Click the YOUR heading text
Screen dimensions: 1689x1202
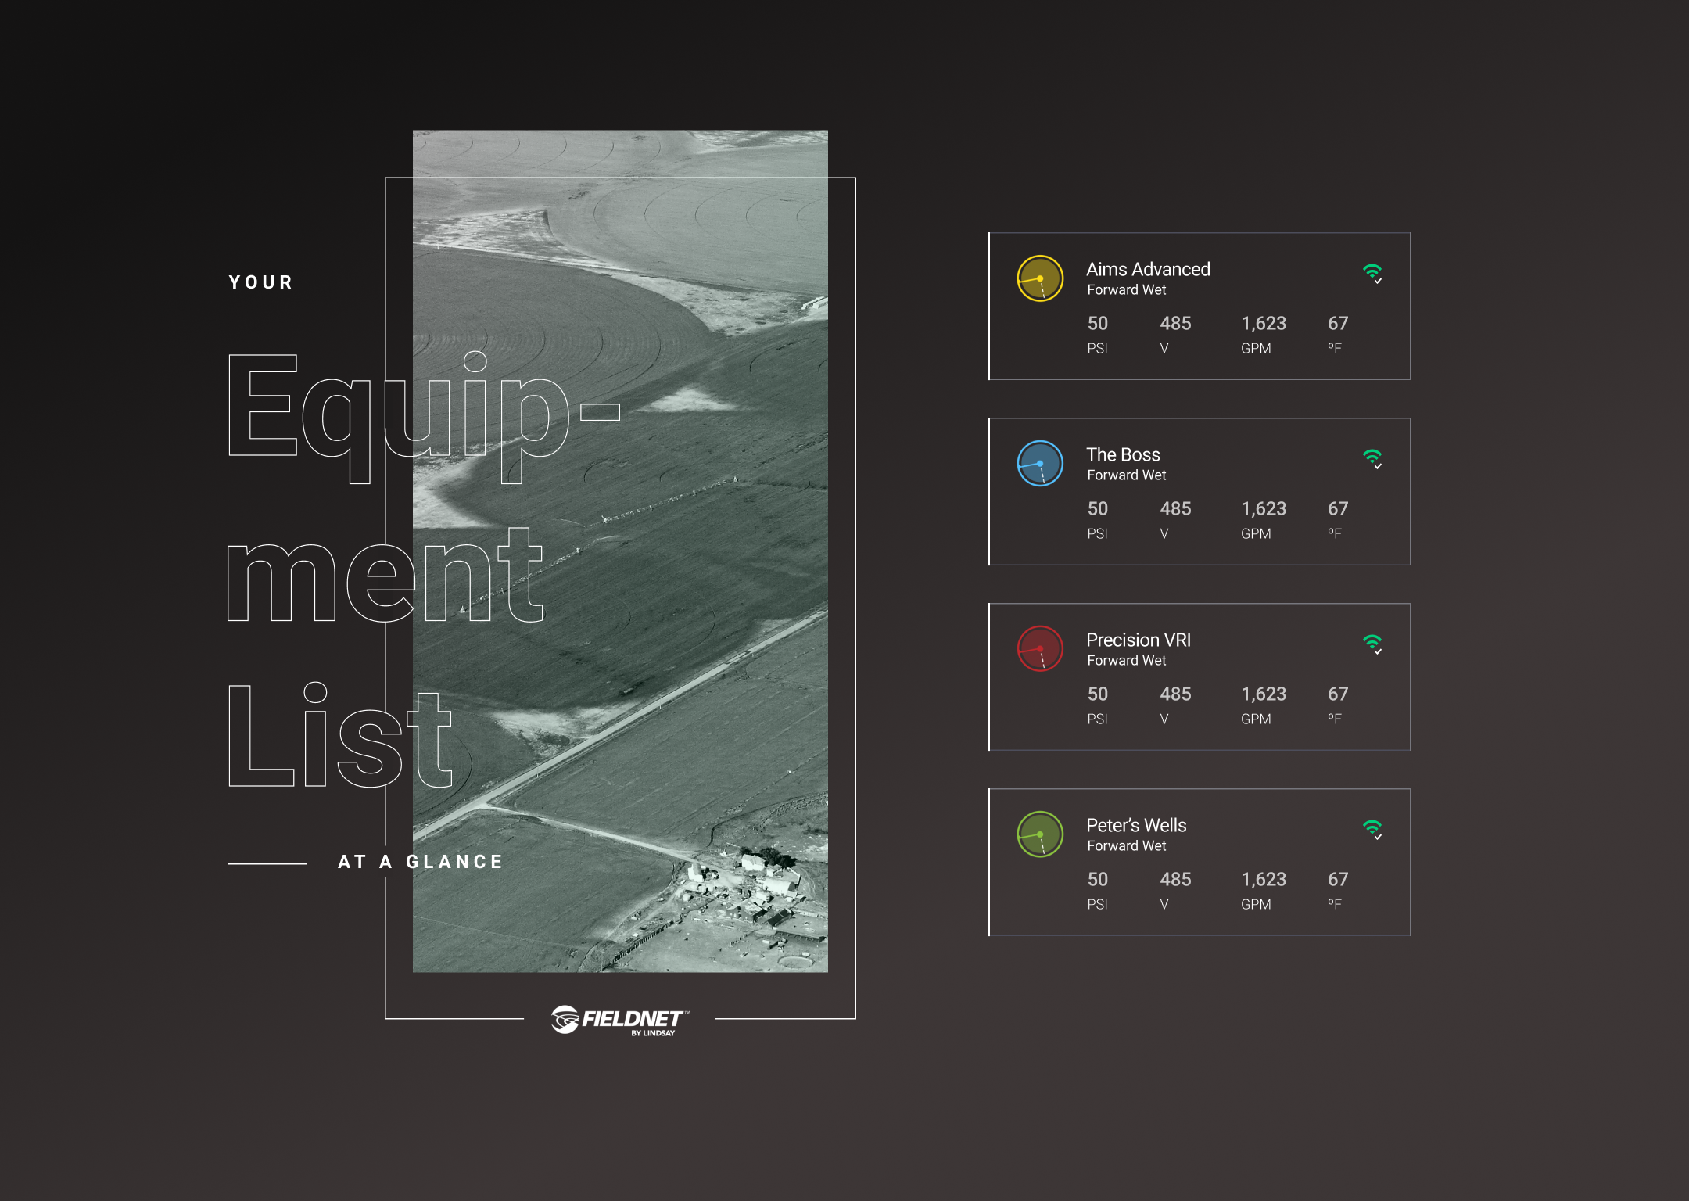coord(261,282)
